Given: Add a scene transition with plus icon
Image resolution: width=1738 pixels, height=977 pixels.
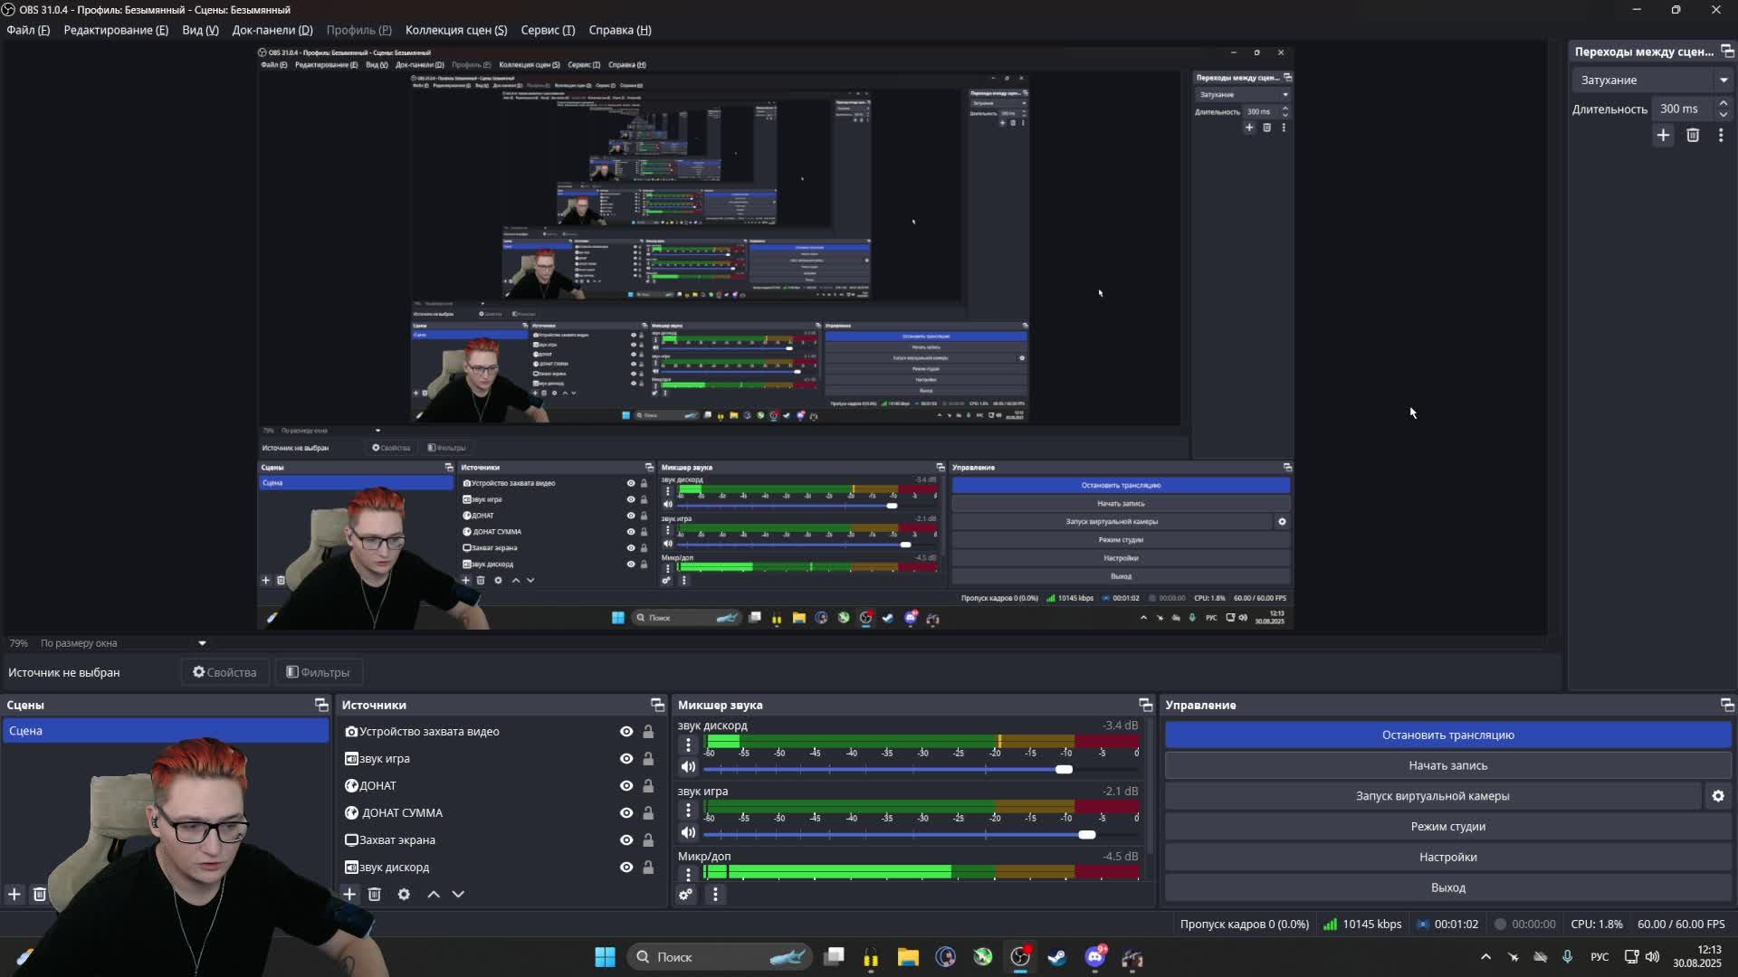Looking at the screenshot, I should pyautogui.click(x=1663, y=136).
